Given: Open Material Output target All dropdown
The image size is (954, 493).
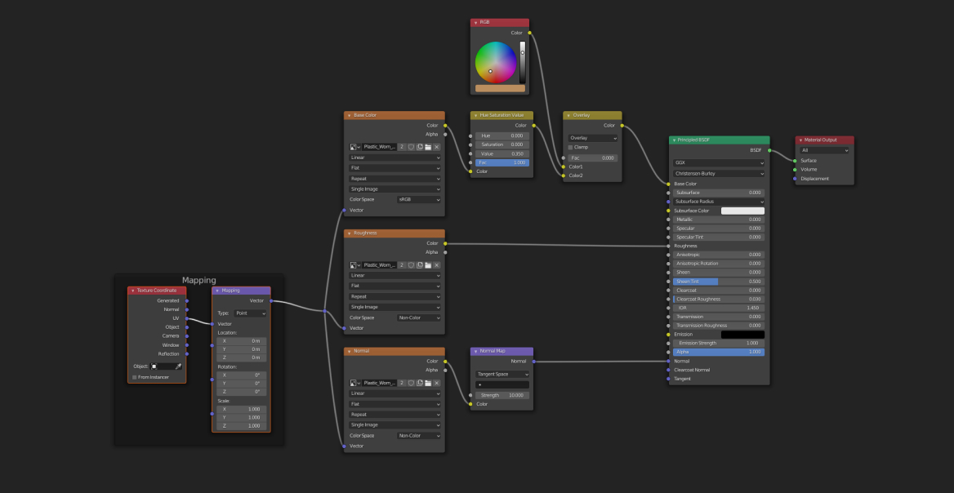Looking at the screenshot, I should [824, 150].
